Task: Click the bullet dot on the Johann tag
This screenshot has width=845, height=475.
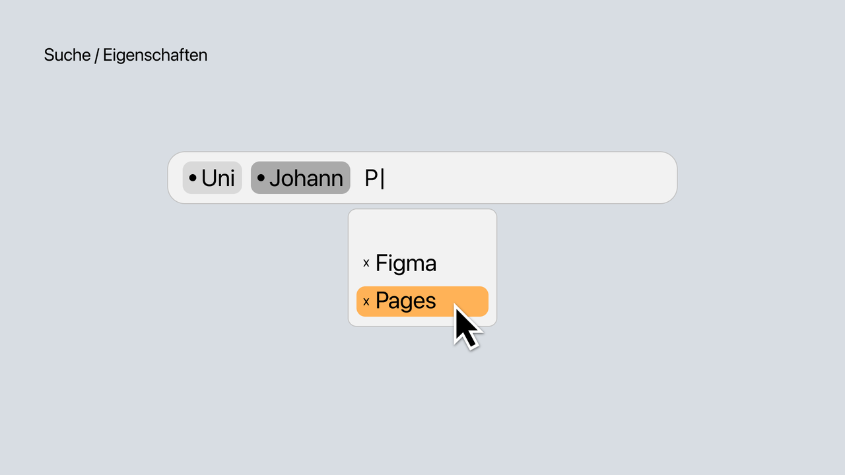Action: tap(261, 178)
